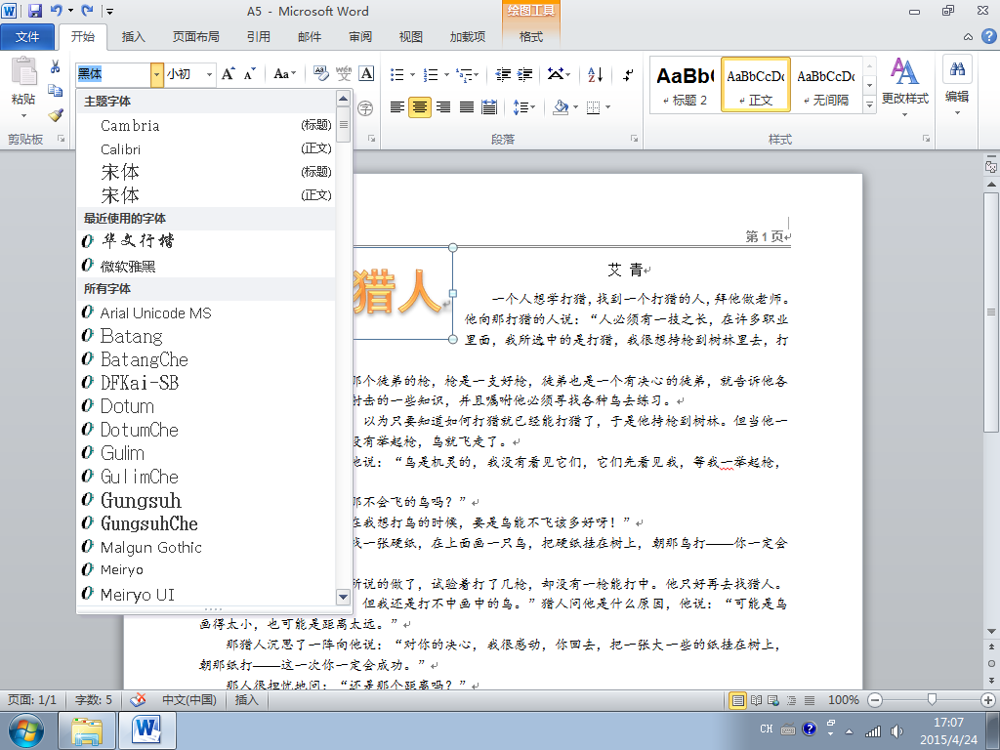Image resolution: width=1000 pixels, height=750 pixels.
Task: Open the 文件 File tab
Action: pos(26,37)
